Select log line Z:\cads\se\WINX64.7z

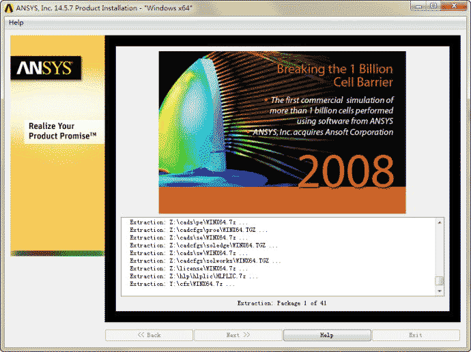point(188,237)
